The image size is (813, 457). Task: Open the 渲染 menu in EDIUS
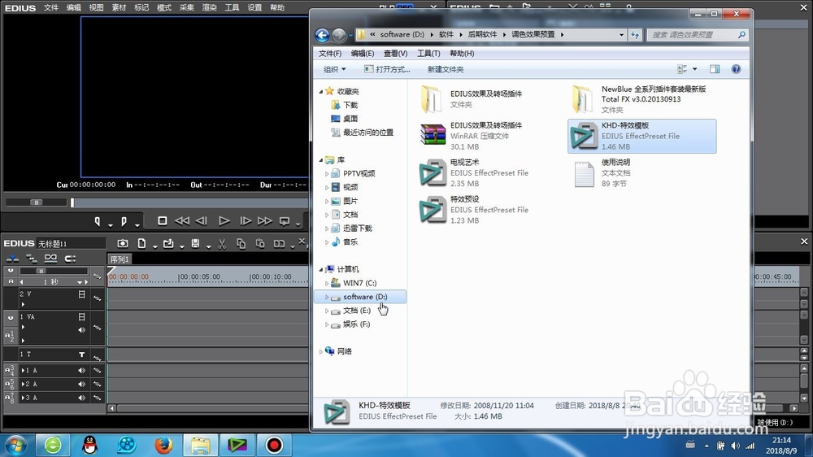click(x=209, y=8)
